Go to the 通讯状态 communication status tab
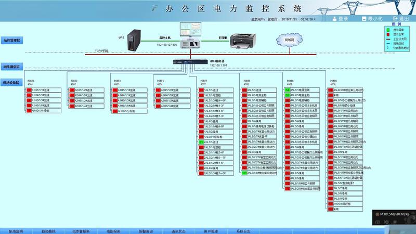 coord(178,230)
